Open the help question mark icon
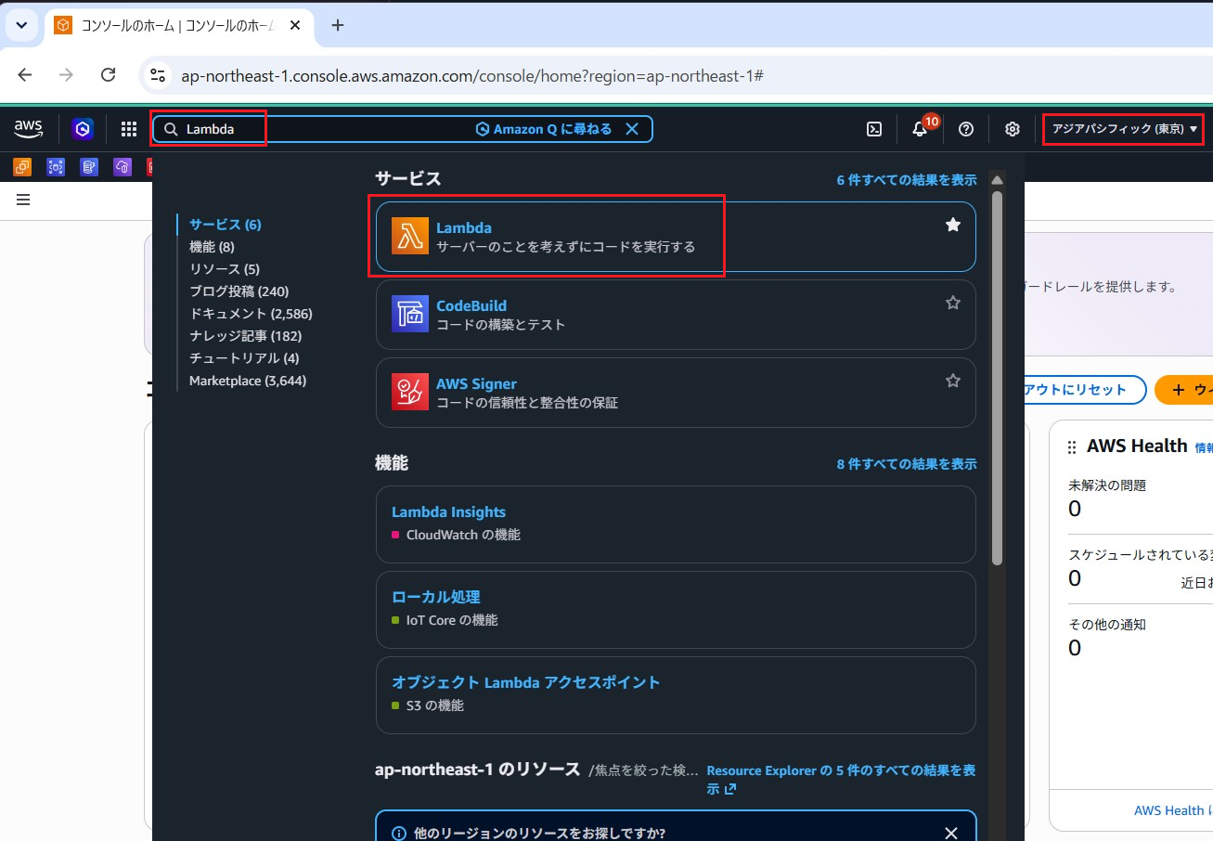This screenshot has height=841, width=1213. pyautogui.click(x=966, y=129)
